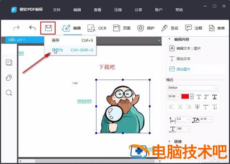
Task: Open the page thumbnails sidebar icon
Action: pyautogui.click(x=9, y=62)
